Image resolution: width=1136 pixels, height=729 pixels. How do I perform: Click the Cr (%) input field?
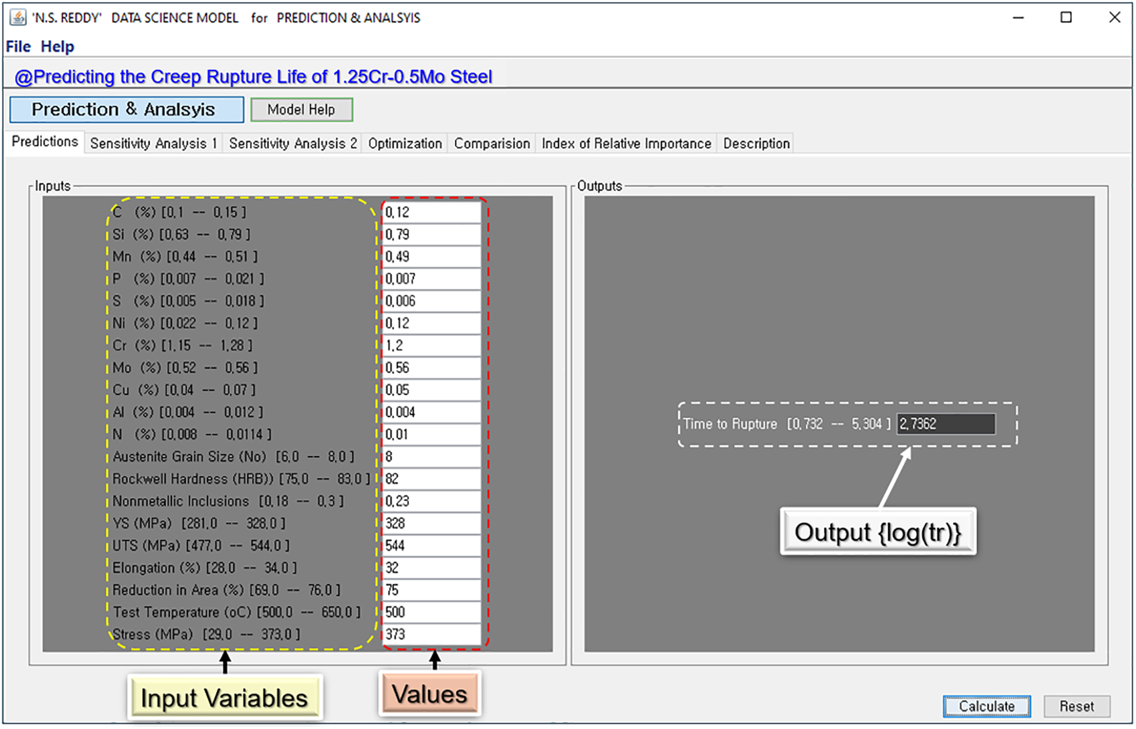click(x=431, y=346)
